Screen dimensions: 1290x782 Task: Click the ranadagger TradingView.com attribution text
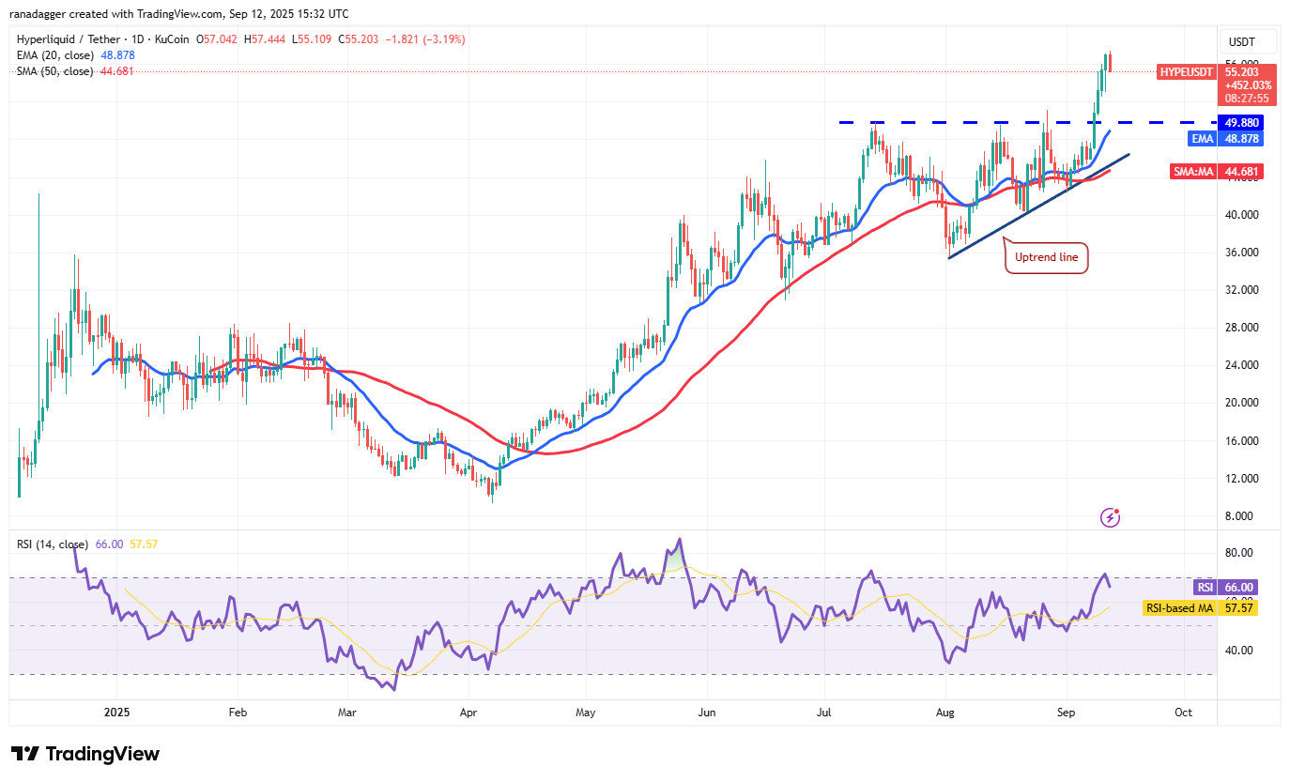178,13
